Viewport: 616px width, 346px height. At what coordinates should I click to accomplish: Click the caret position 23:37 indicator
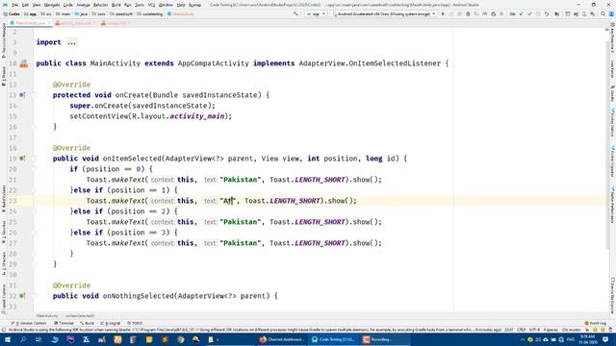click(x=509, y=330)
